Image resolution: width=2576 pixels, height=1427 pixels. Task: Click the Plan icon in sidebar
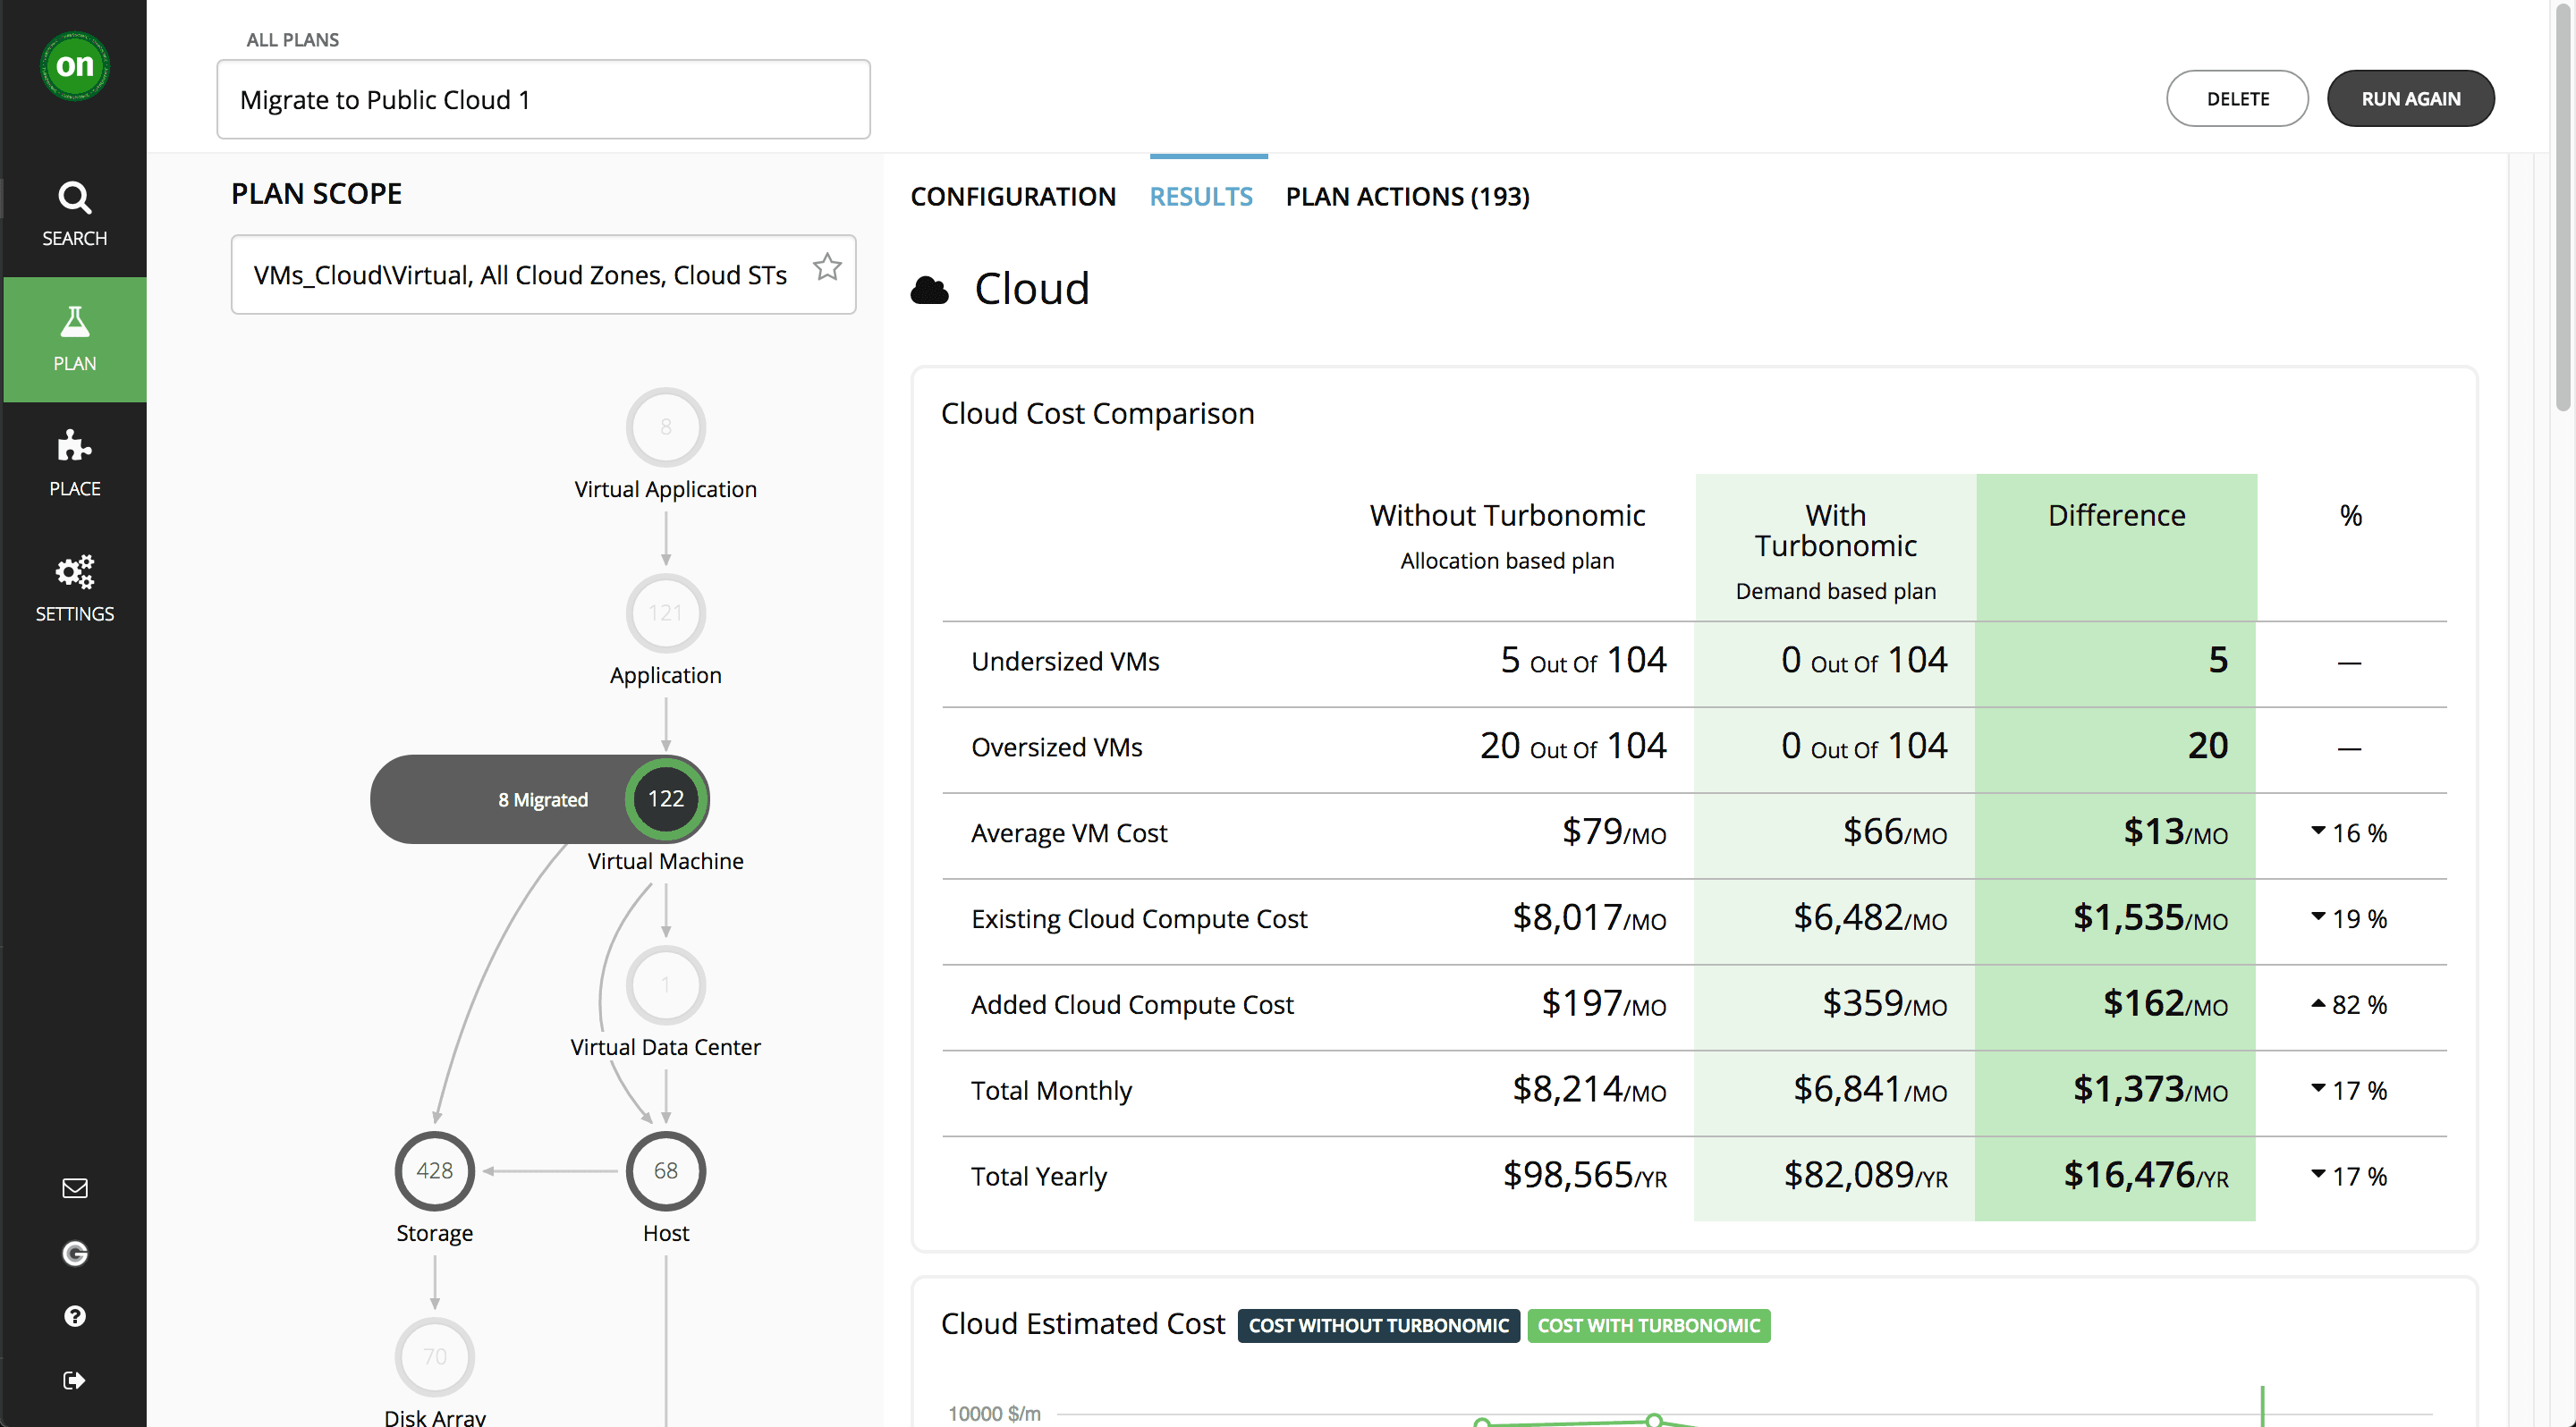pos(75,337)
